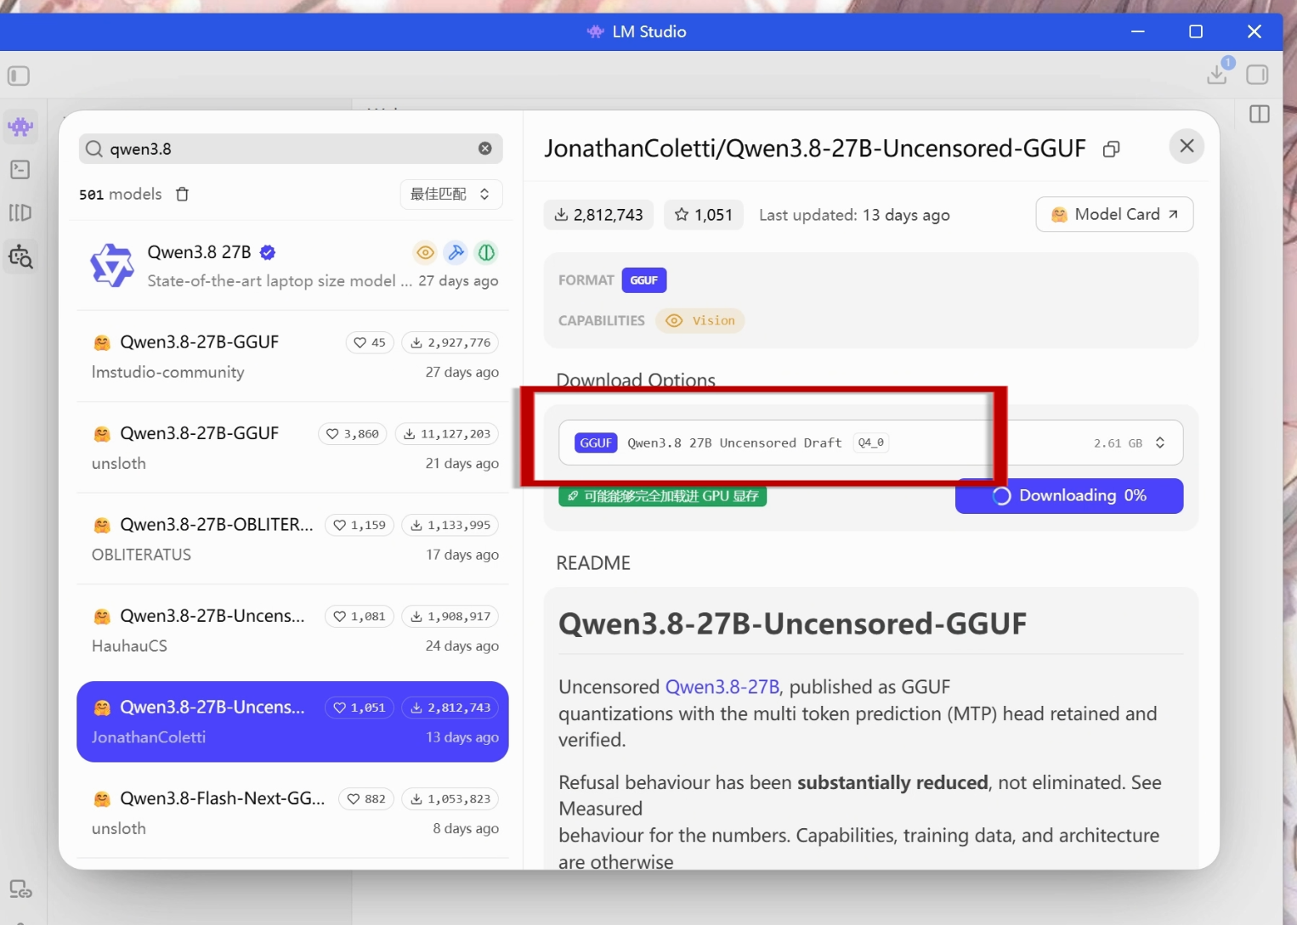Select the HauhauCS uncensored model result
1297x925 pixels.
293,630
